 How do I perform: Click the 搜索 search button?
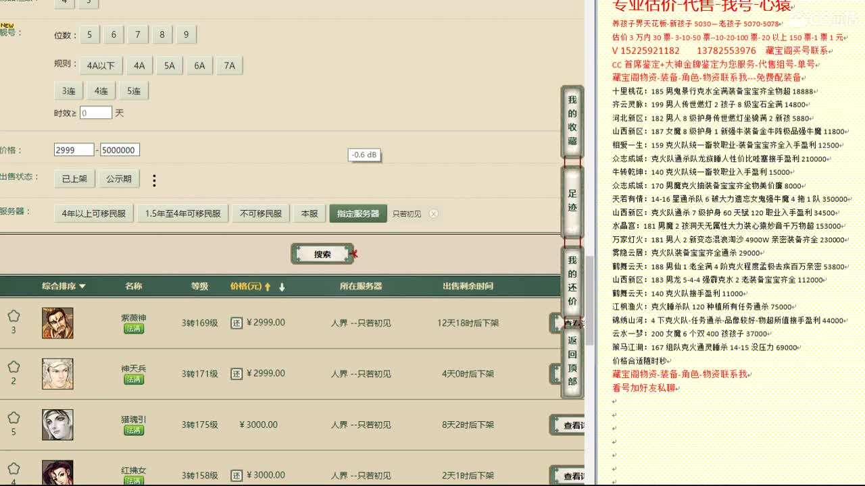point(322,254)
